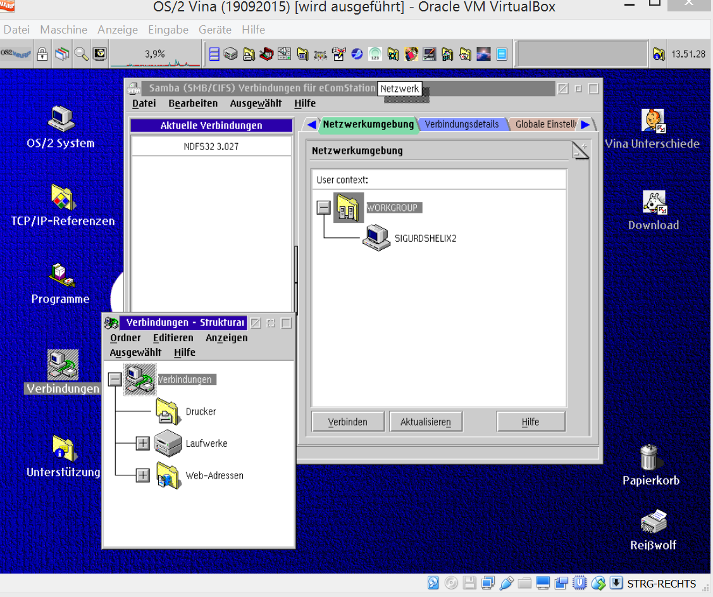The image size is (713, 597).
Task: Open Hilfe menu in Samba window
Action: (x=305, y=103)
